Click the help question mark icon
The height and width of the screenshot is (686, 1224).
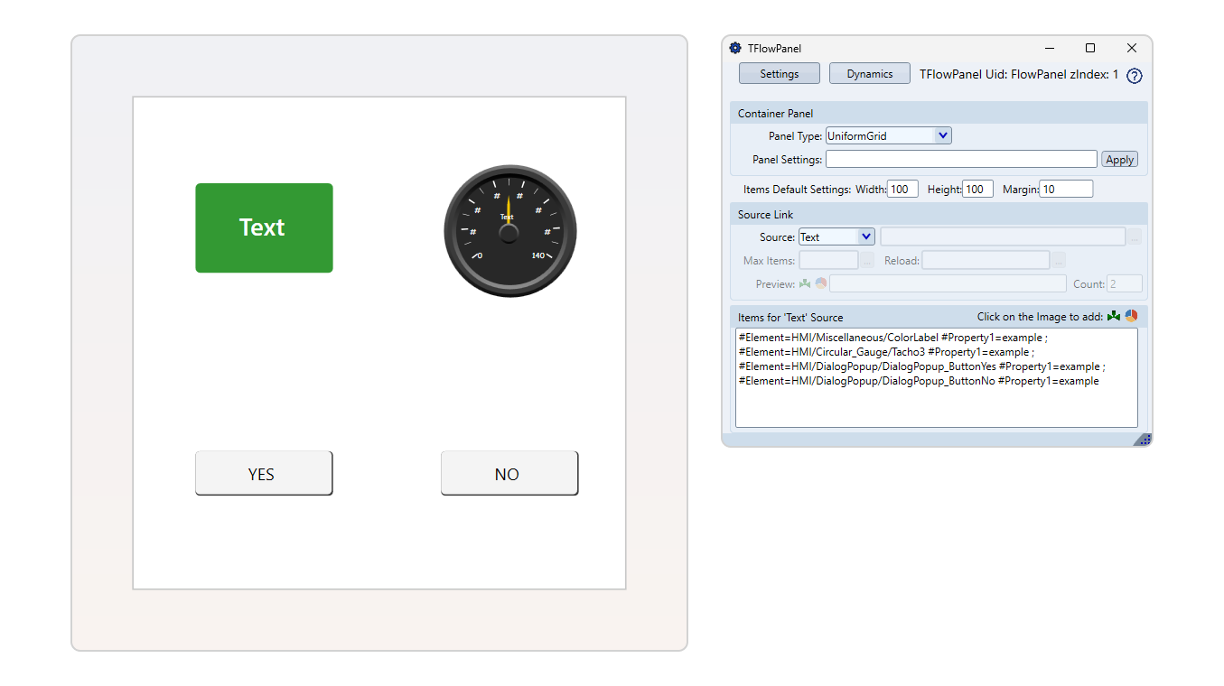[1135, 76]
